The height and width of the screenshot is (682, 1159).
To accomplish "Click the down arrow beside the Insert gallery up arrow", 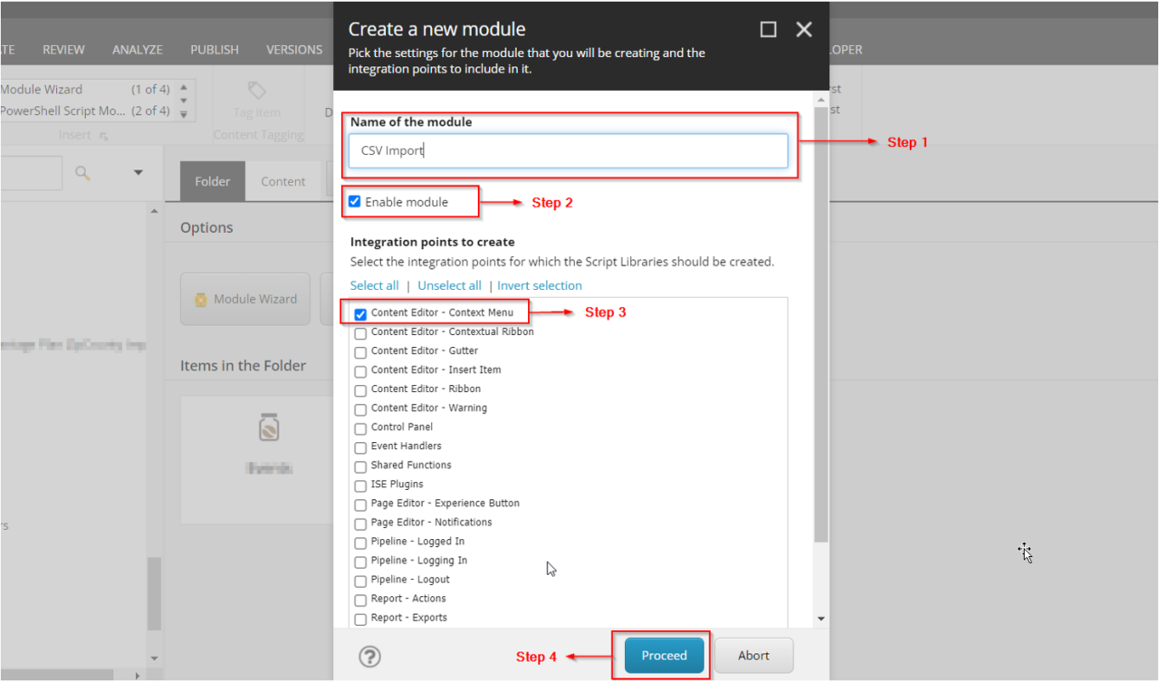I will tap(184, 101).
